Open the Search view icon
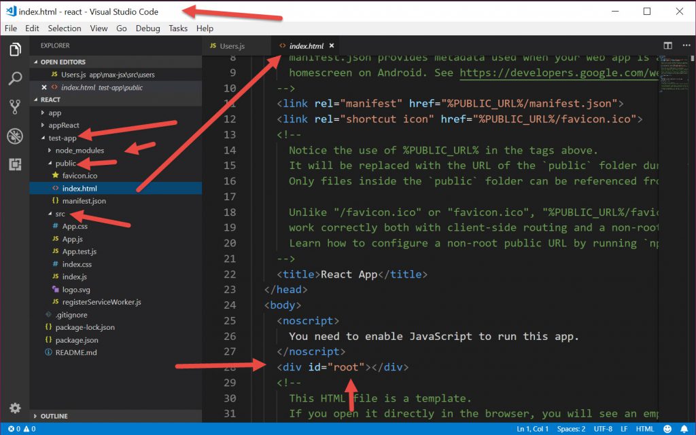696x435 pixels. [14, 78]
